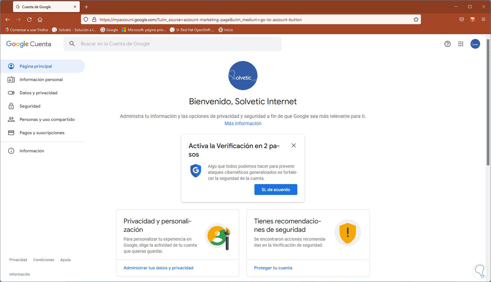Click the Proteger tu cuenta link
Image resolution: width=491 pixels, height=282 pixels.
click(x=273, y=268)
